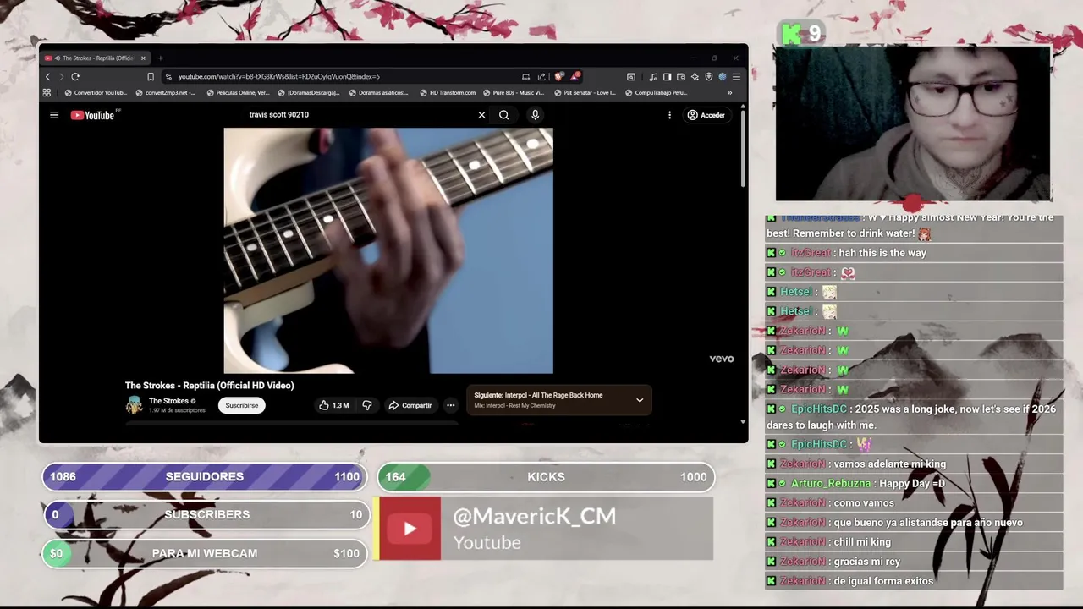The width and height of the screenshot is (1083, 609).
Task: Open the Brave Shields lion icon
Action: [558, 77]
